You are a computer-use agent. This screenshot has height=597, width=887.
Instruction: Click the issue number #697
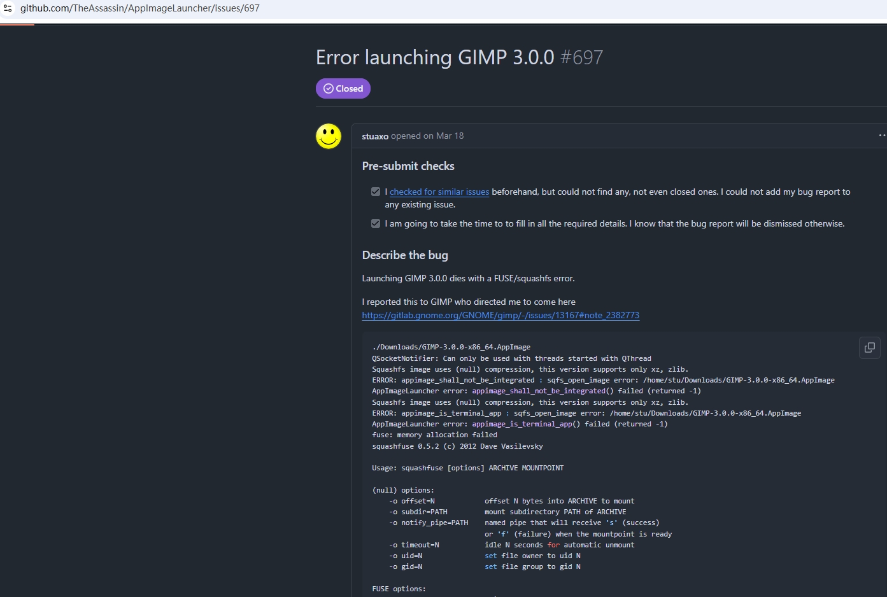[581, 57]
